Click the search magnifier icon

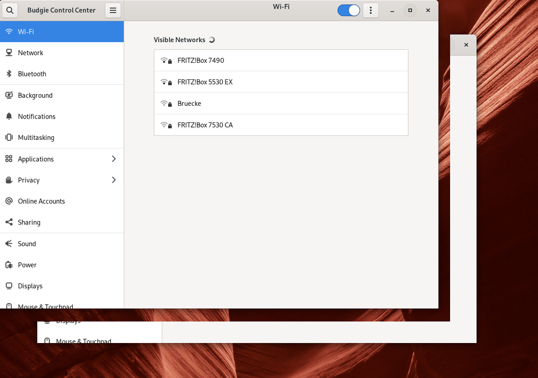[x=10, y=10]
